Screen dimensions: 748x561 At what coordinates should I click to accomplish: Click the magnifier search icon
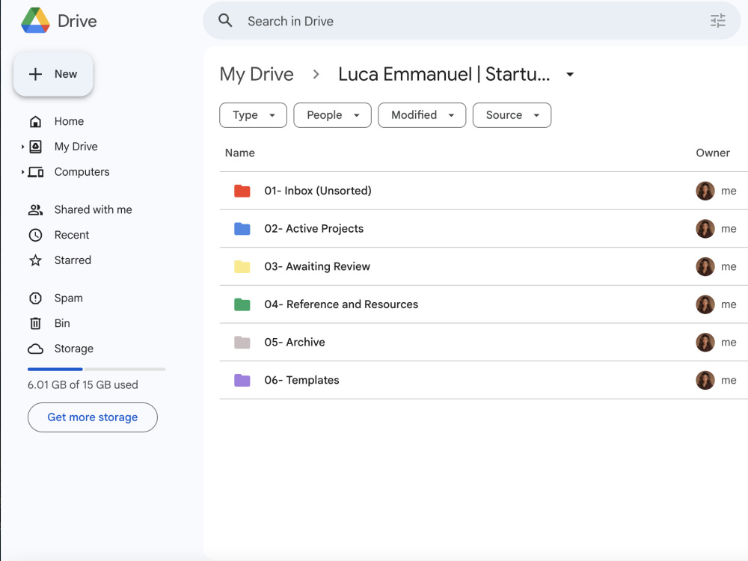pos(225,20)
